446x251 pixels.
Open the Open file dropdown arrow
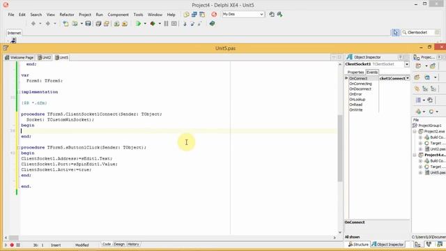[82, 24]
